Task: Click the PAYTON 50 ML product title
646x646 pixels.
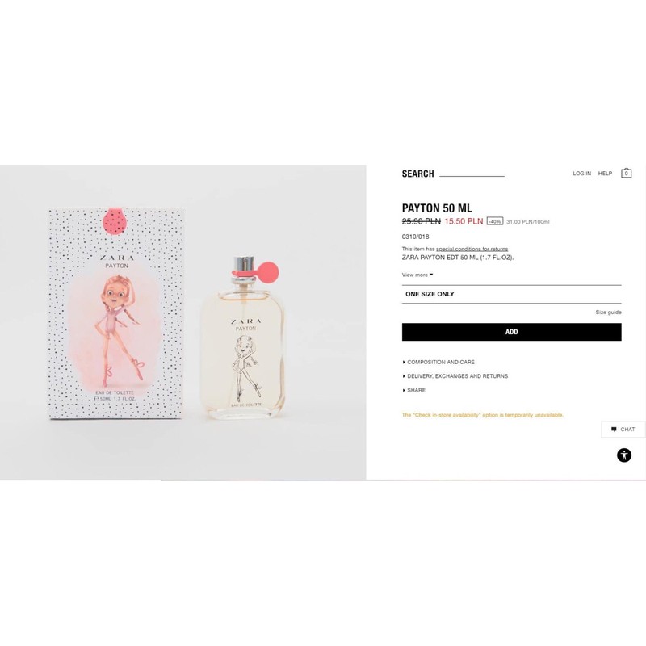Action: pyautogui.click(x=437, y=208)
